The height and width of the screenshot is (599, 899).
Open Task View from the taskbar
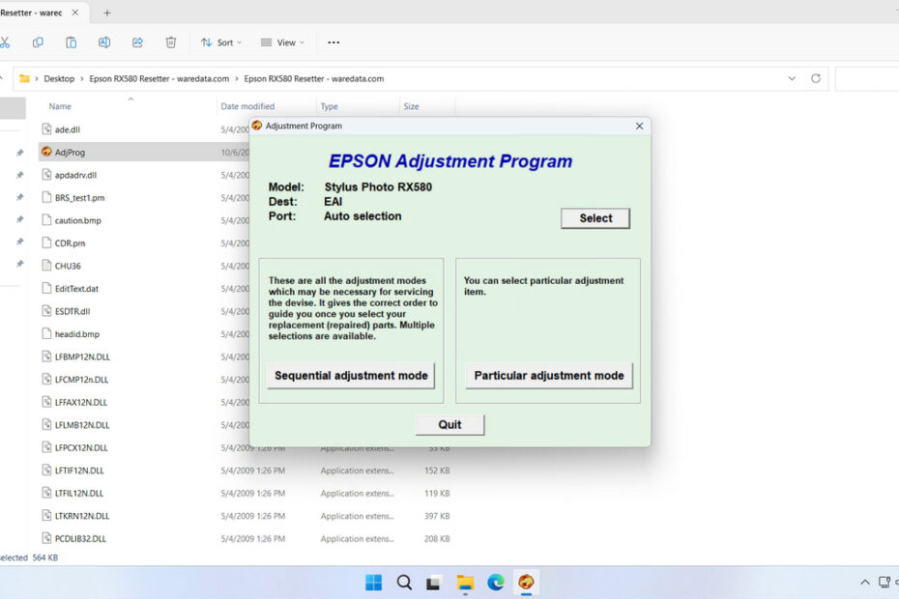(434, 583)
